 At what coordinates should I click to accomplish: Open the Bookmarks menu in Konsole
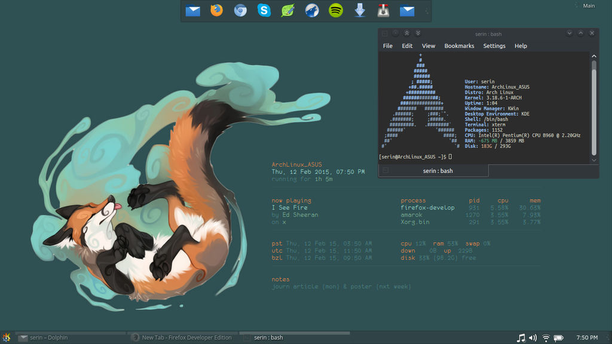pos(459,45)
